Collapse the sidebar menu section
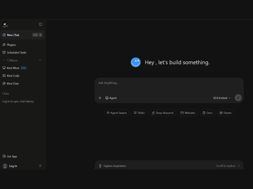Viewport: 253px width, 189px height. point(22,60)
